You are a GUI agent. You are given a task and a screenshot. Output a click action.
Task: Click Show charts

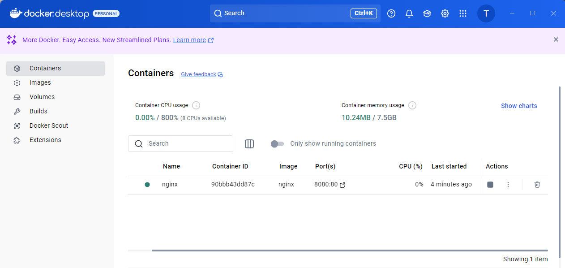coord(519,106)
